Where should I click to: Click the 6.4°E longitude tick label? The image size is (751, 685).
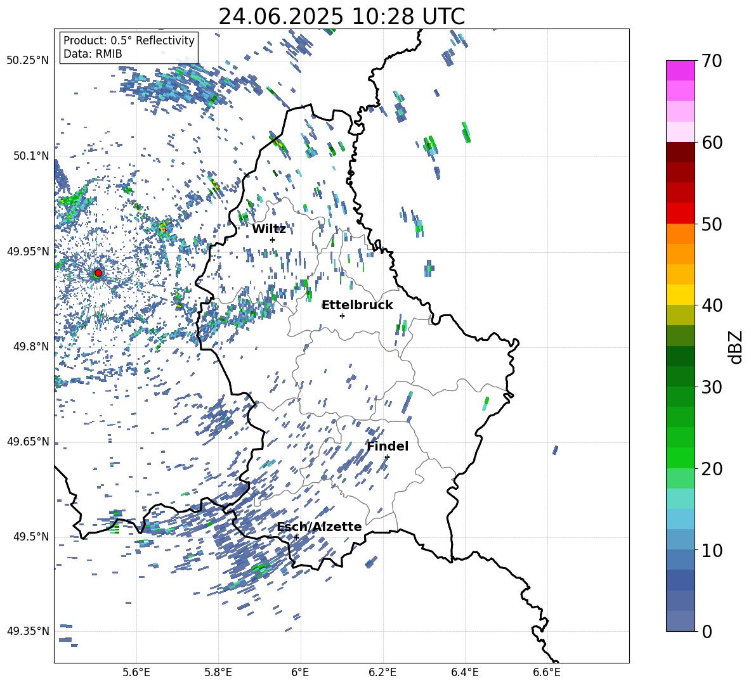(x=464, y=672)
